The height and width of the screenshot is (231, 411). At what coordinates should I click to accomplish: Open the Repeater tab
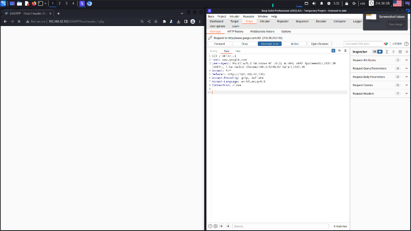283,21
